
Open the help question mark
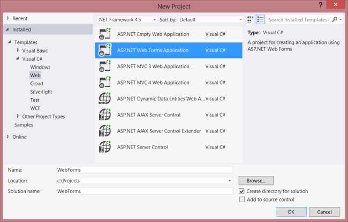click(x=321, y=5)
